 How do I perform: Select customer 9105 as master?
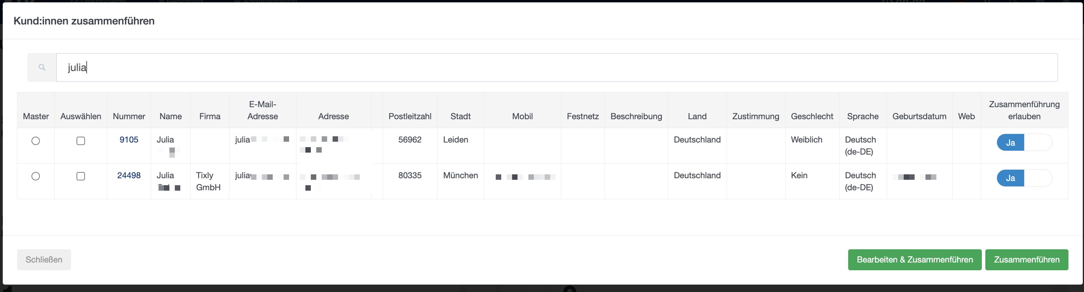36,141
